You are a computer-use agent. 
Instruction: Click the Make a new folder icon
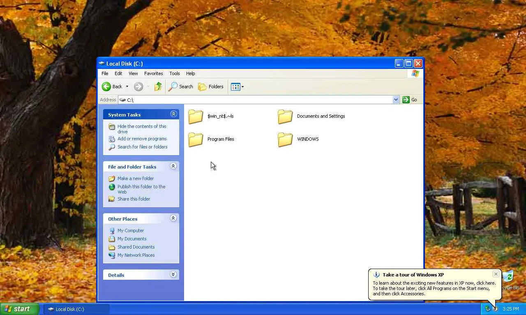[112, 179]
